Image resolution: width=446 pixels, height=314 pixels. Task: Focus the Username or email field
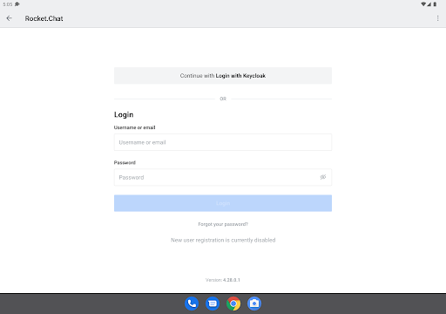[223, 142]
